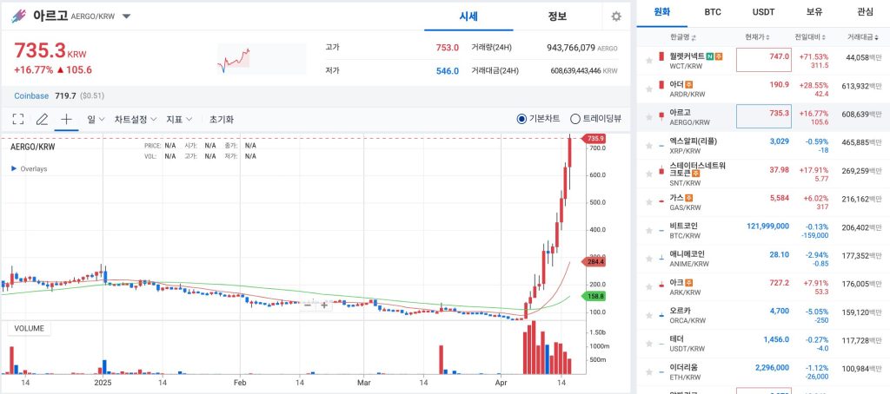The height and width of the screenshot is (394, 890).
Task: Select the 보유 tab
Action: 814,12
